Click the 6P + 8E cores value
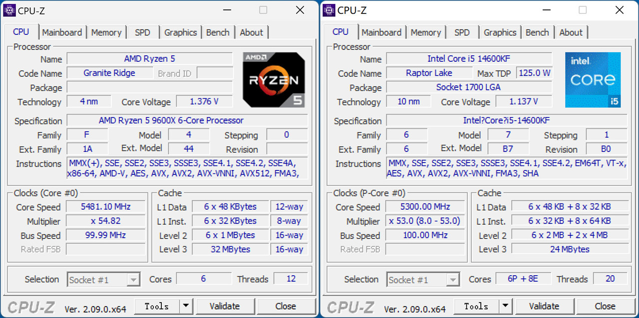This screenshot has width=639, height=318. pos(523,279)
